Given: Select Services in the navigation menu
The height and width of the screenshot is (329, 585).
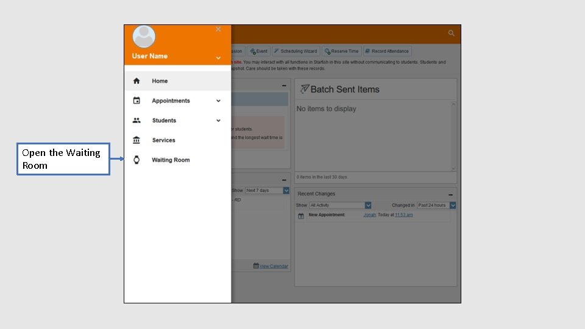Looking at the screenshot, I should click(177, 140).
